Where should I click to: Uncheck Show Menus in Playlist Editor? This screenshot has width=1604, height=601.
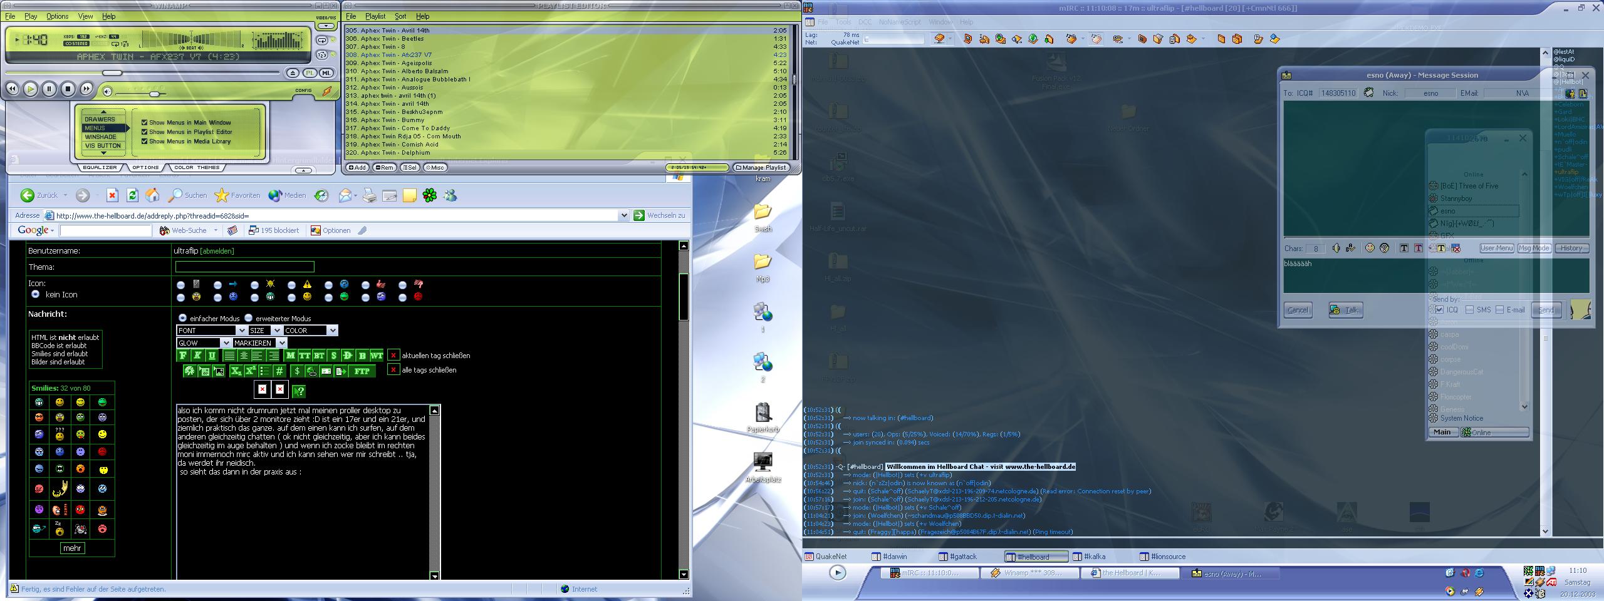coord(145,132)
